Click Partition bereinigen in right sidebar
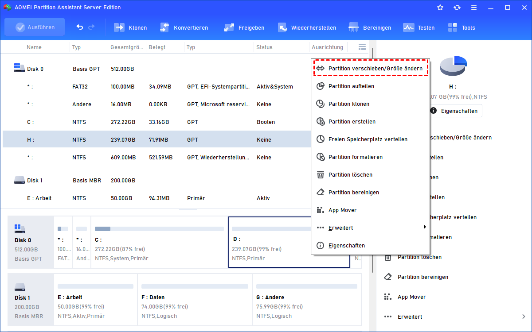532x332 pixels. coord(423,277)
